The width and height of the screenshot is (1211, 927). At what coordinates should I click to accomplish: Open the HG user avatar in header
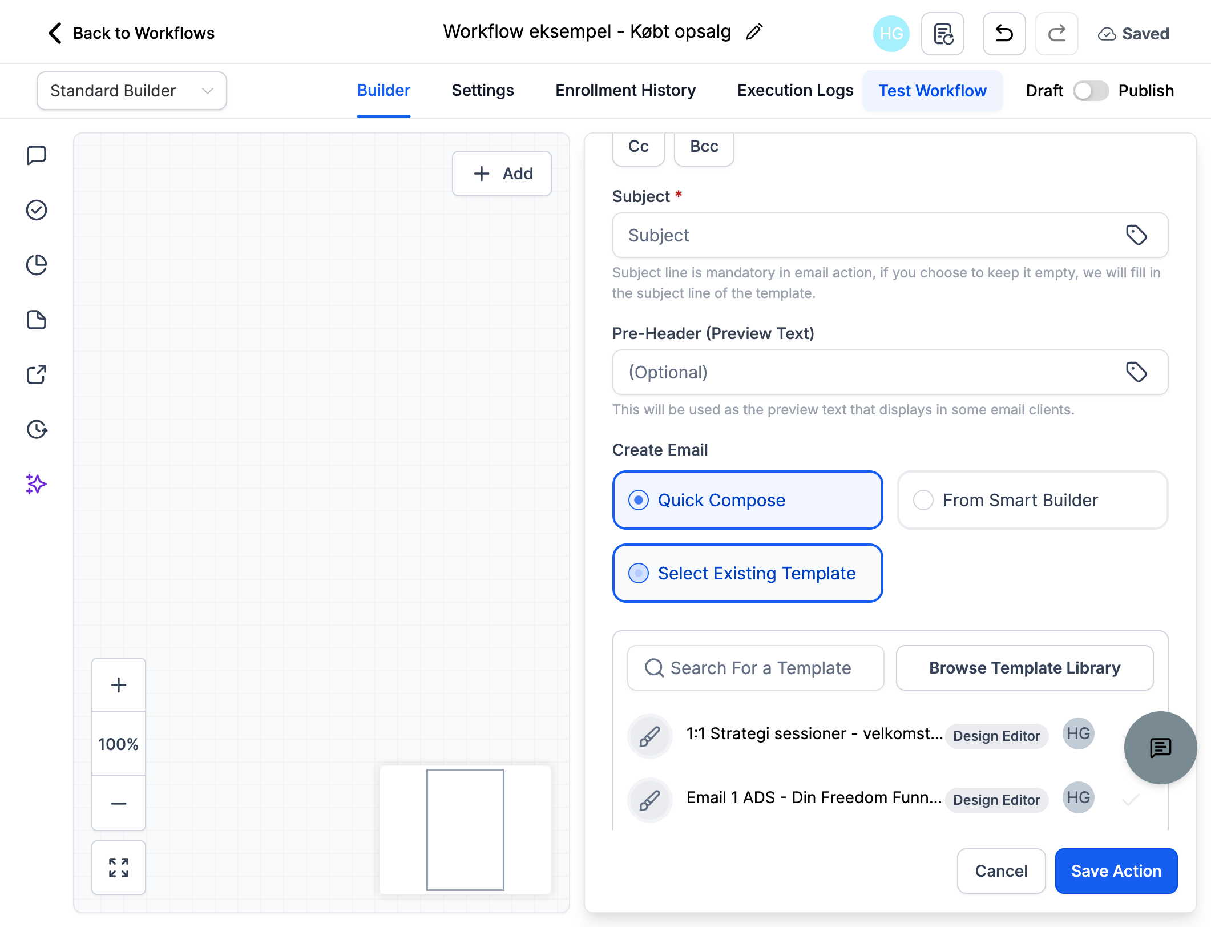click(x=891, y=34)
